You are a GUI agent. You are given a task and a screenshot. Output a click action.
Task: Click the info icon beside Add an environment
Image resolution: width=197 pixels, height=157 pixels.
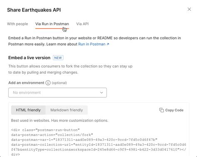pos(48,83)
